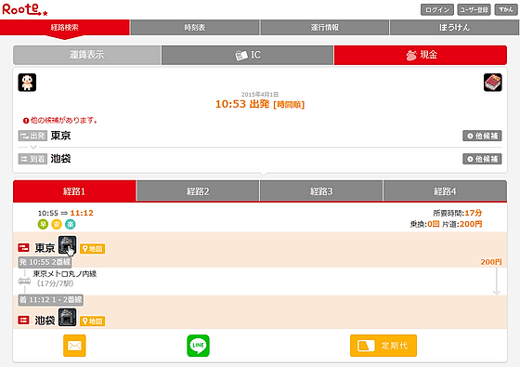
Task: Click the 10:53 出発 time text
Action: coord(242,104)
